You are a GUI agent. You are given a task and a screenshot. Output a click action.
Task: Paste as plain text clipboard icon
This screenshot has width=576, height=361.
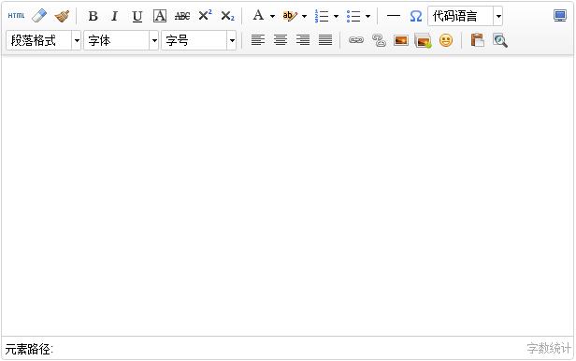(477, 40)
